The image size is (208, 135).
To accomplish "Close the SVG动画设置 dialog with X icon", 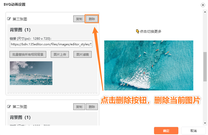I will tap(203, 5).
